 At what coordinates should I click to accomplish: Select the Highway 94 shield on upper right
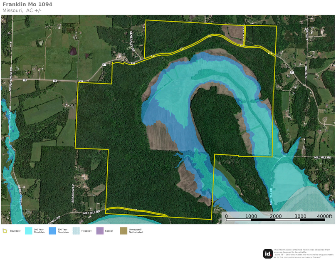(271, 53)
